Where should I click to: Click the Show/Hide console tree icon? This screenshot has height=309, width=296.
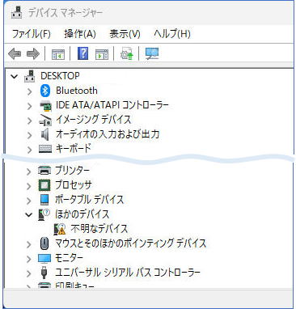58,54
